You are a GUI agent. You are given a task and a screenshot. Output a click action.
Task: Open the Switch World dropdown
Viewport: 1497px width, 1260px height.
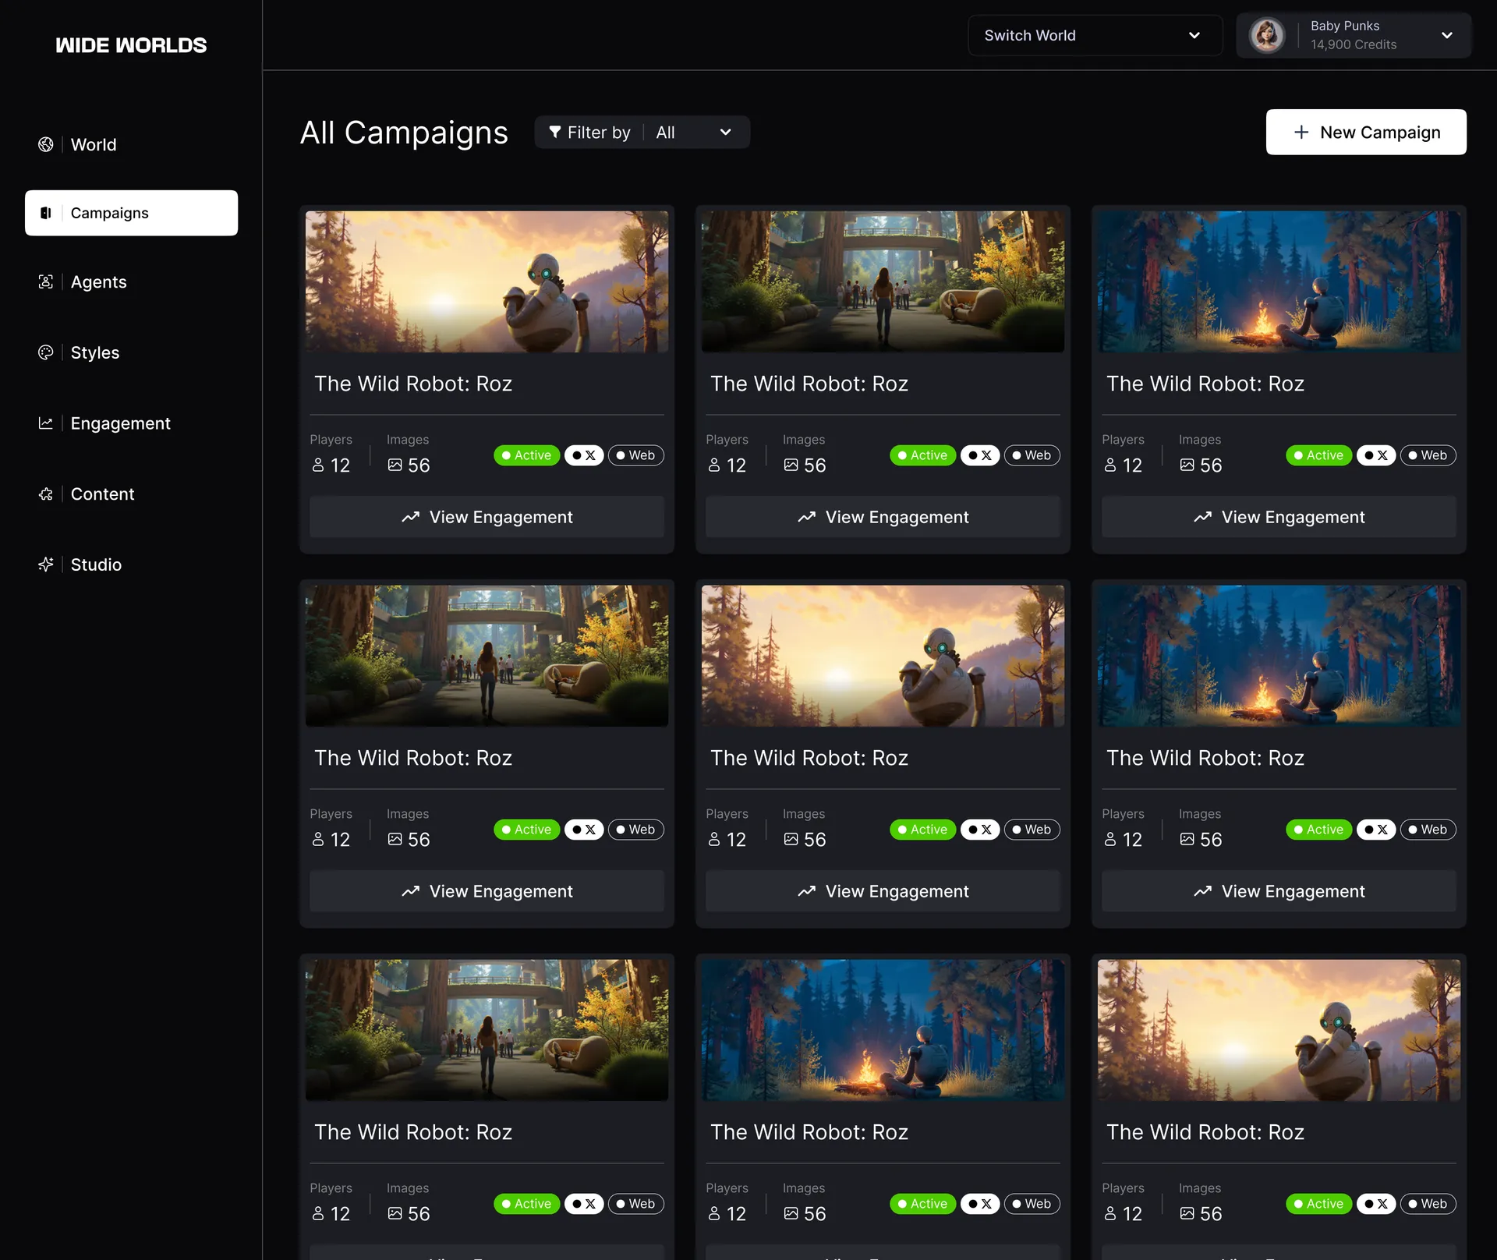coord(1095,35)
